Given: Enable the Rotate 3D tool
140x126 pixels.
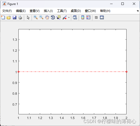Looking at the screenshot, I should pyautogui.click(x=53, y=17).
